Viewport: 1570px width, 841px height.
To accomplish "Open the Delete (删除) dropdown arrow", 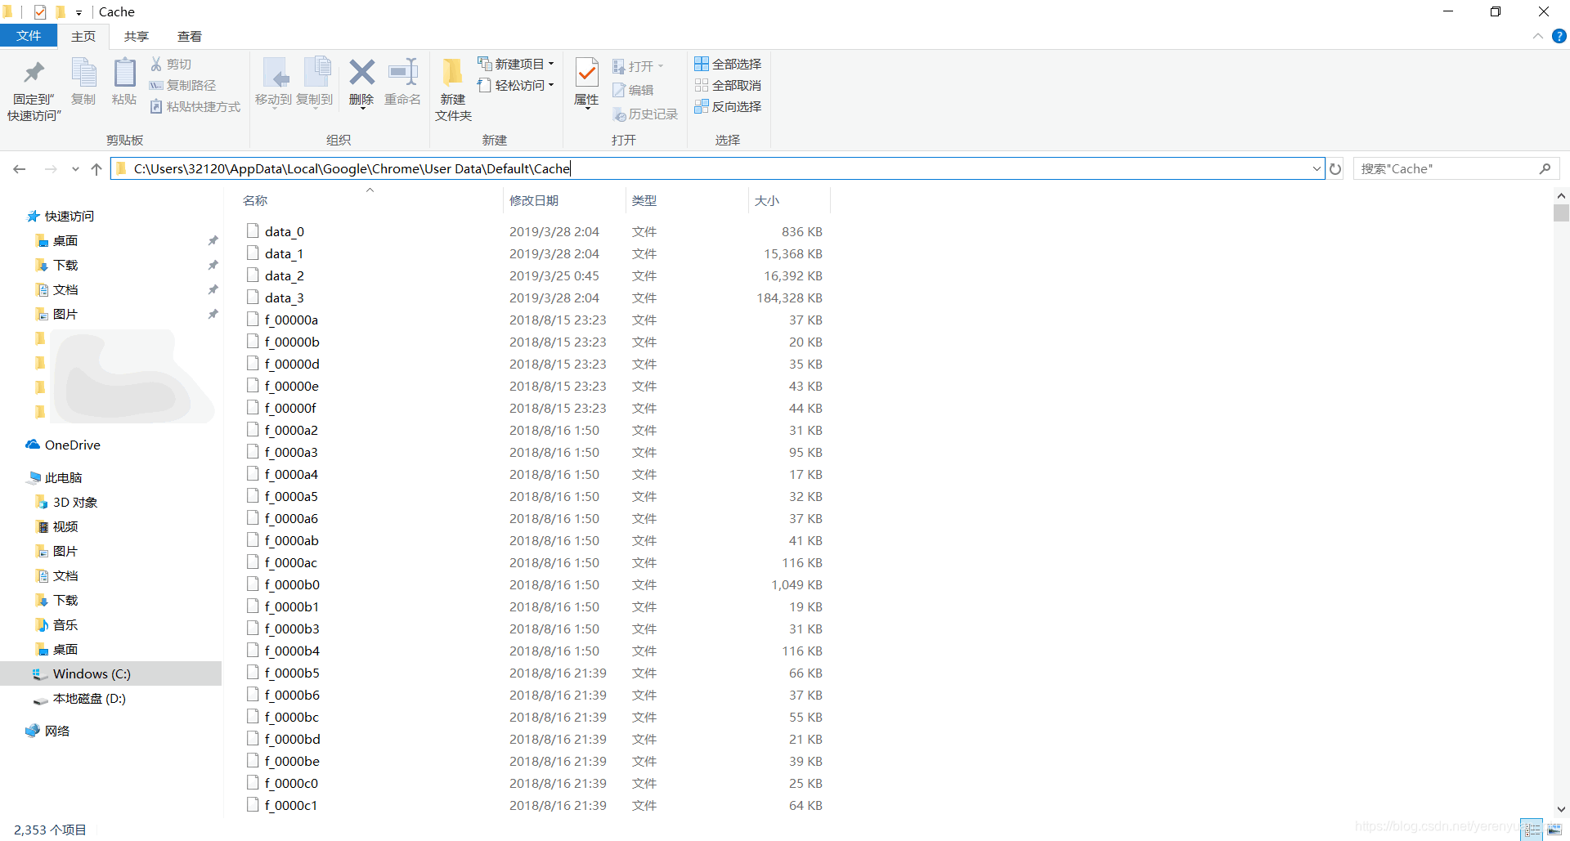I will click(361, 107).
